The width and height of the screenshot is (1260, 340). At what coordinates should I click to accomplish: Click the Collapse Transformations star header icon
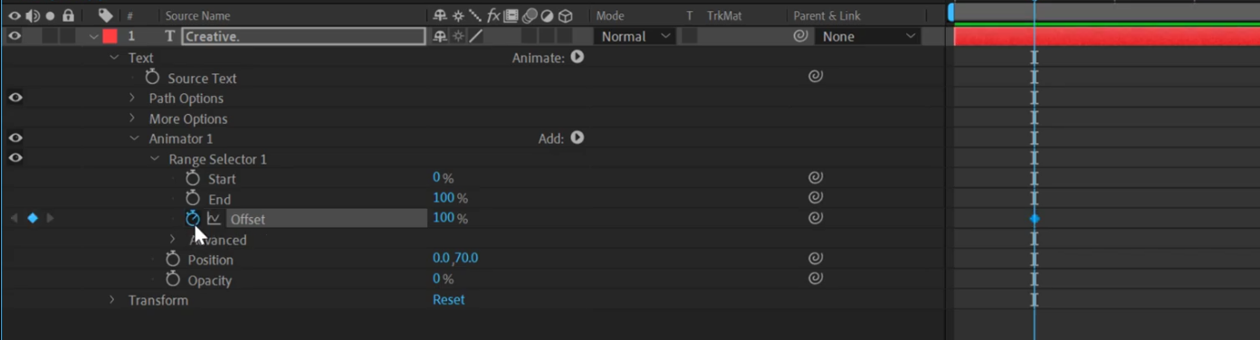click(459, 15)
